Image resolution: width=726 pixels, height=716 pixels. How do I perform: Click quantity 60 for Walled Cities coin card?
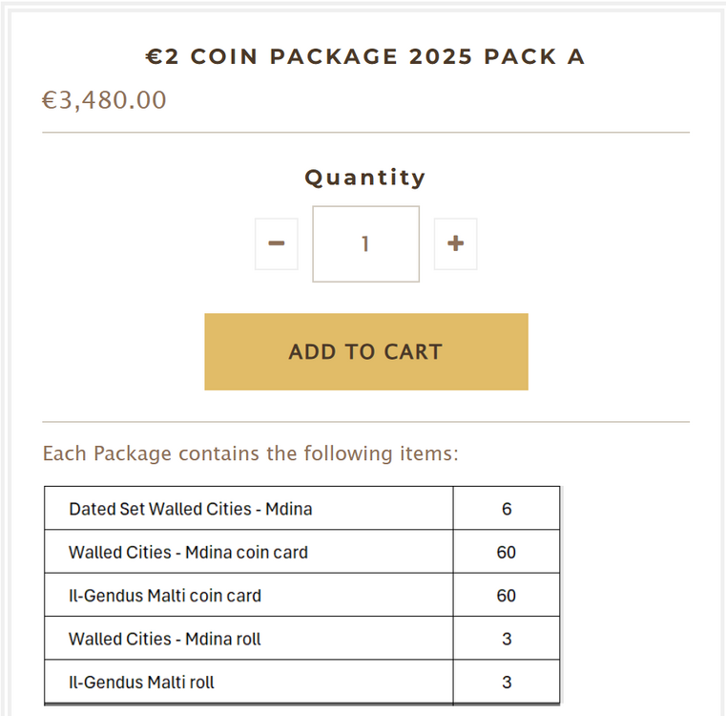coord(507,552)
